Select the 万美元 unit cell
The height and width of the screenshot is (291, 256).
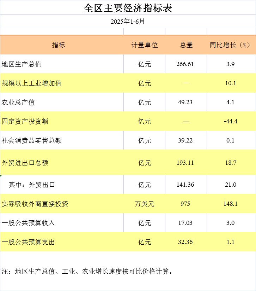(x=144, y=204)
